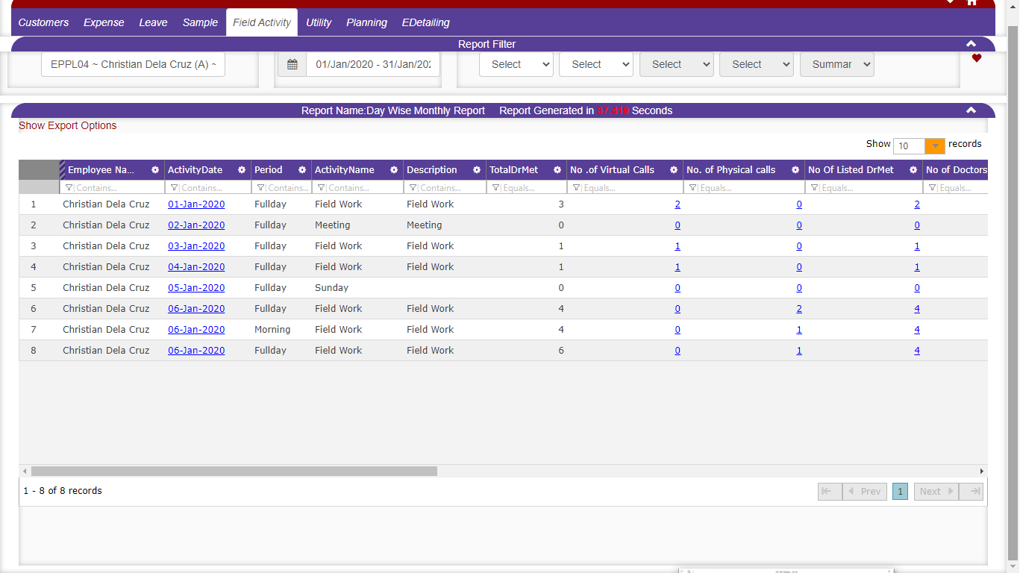This screenshot has width=1020, height=579.
Task: Click Show Export Options link
Action: (68, 125)
